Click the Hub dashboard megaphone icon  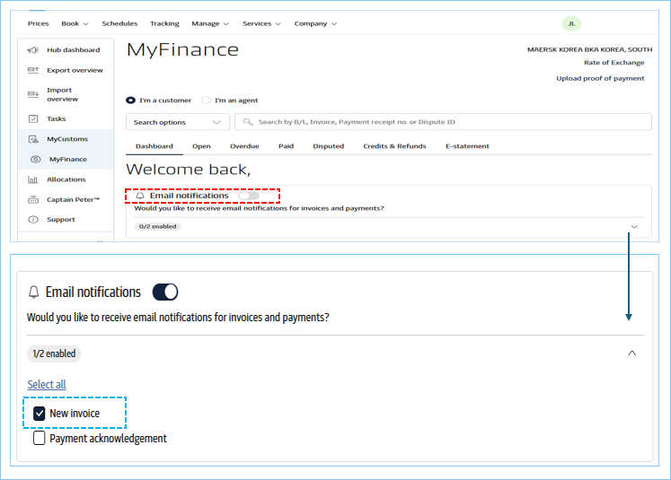pos(33,50)
